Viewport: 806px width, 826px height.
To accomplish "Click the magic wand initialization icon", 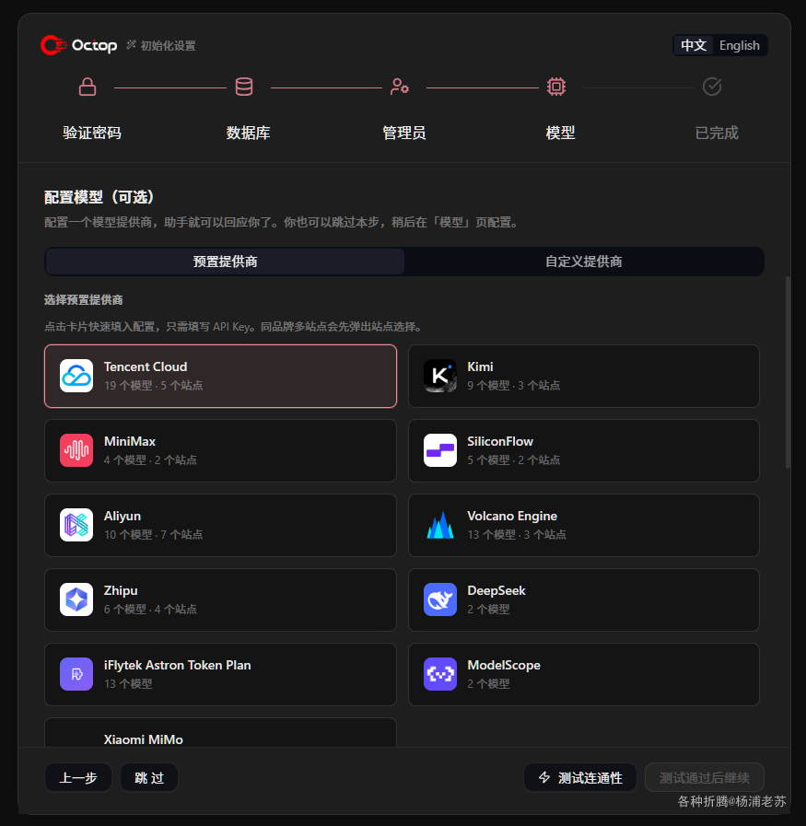I will 131,45.
